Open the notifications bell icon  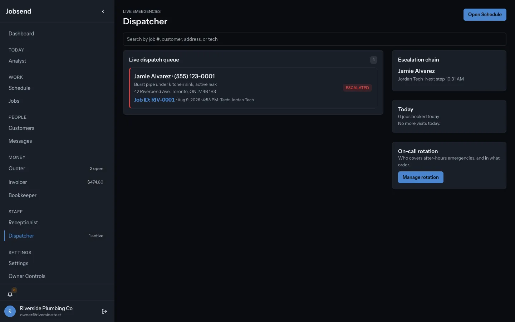tap(10, 294)
